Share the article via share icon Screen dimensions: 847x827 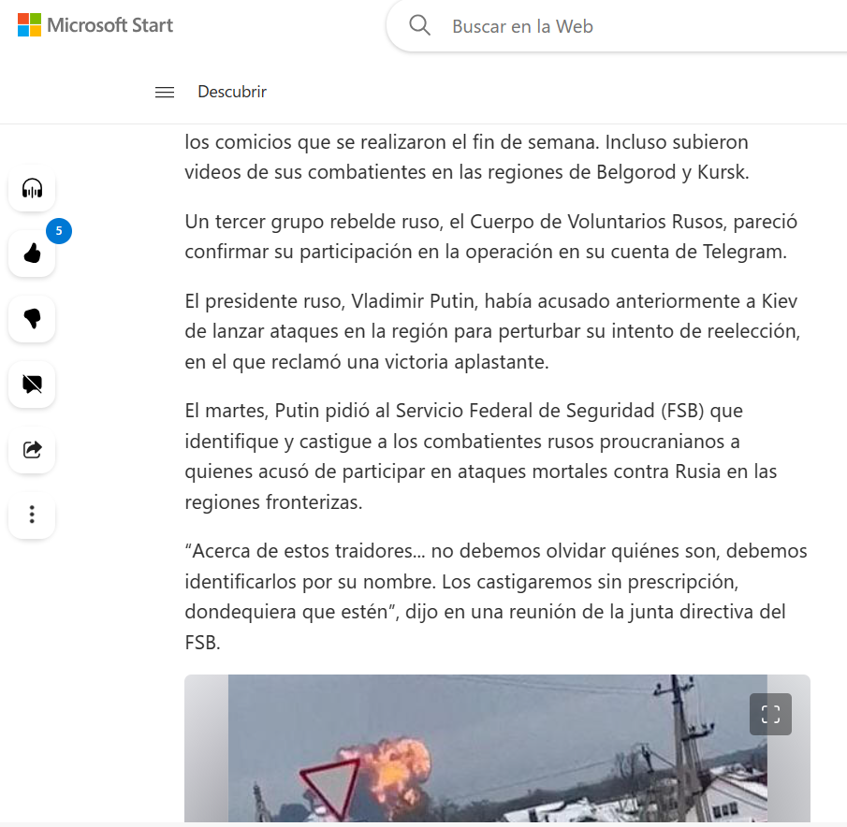[32, 449]
